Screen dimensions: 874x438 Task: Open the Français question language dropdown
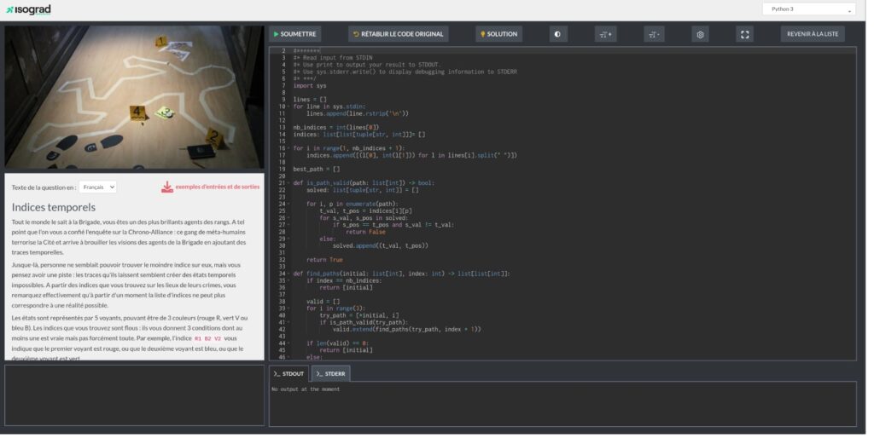[97, 187]
